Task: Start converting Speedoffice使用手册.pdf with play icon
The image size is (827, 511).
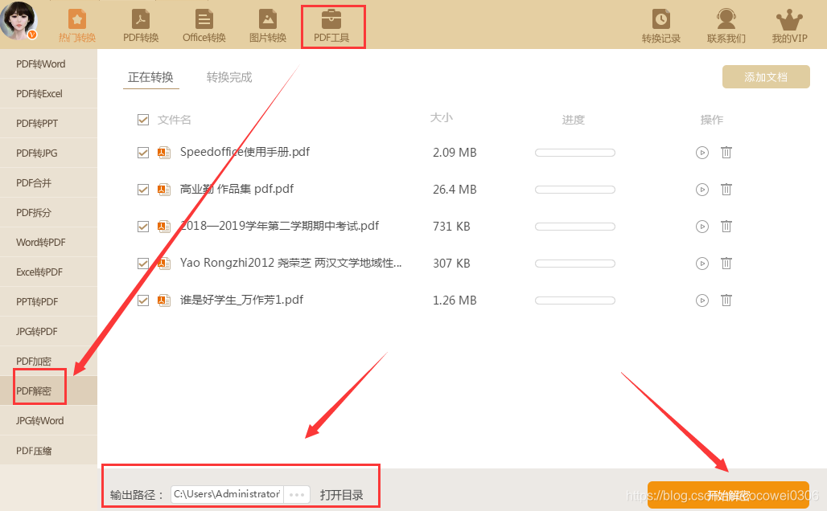Action: (x=702, y=153)
